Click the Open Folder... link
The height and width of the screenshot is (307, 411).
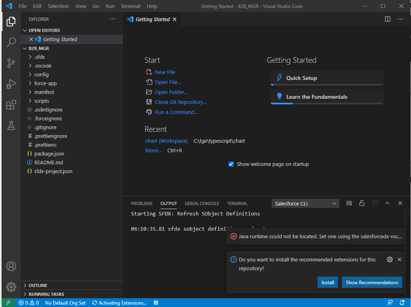click(171, 92)
